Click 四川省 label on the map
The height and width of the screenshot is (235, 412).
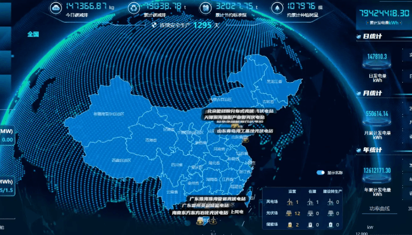pyautogui.click(x=177, y=165)
